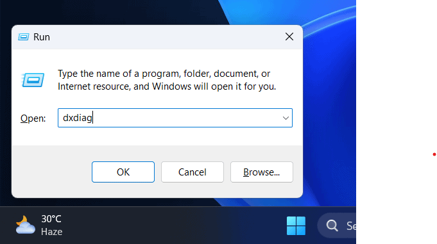Click the taskbar search magnifier icon

pyautogui.click(x=332, y=225)
